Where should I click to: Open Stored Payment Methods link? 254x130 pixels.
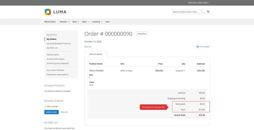click(58, 64)
